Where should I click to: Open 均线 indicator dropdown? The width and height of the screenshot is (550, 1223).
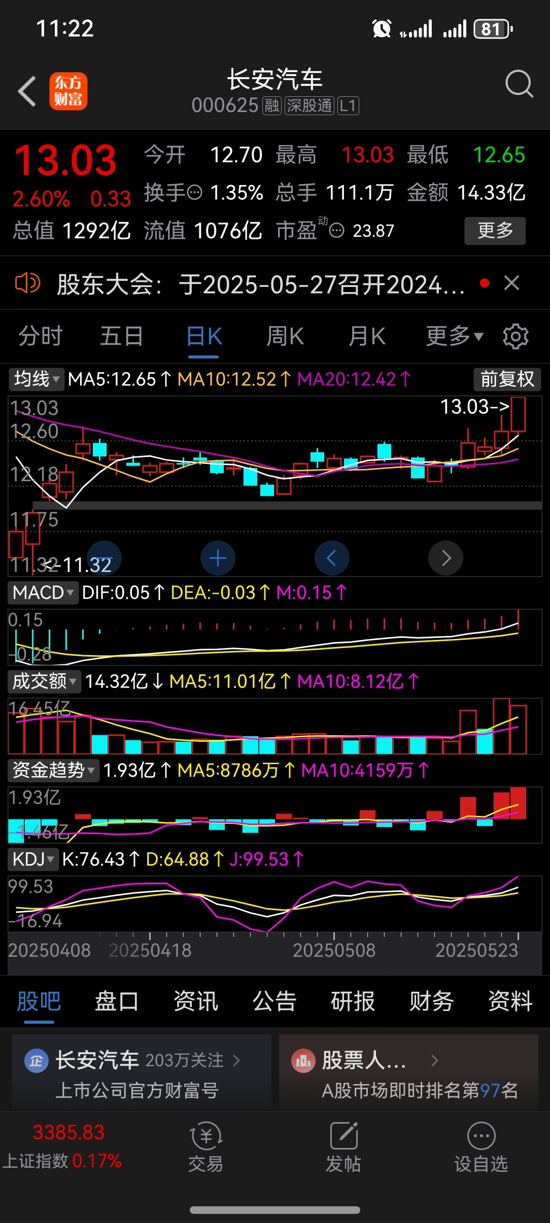coord(37,379)
